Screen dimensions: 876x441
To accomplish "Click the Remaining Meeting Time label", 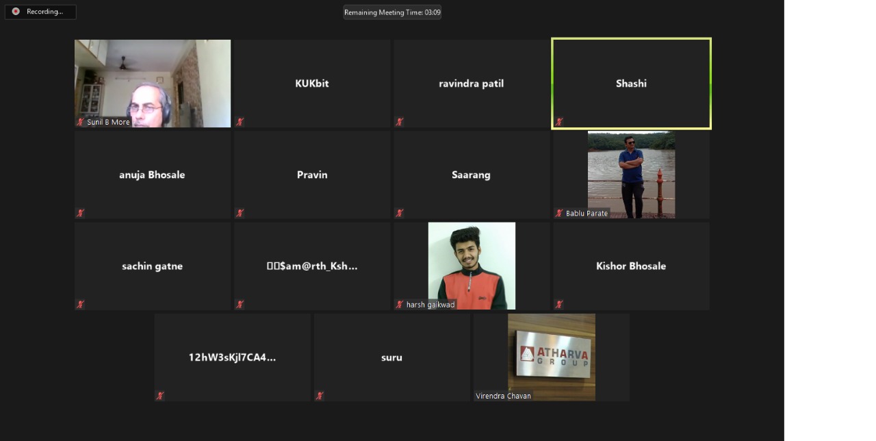I will click(x=392, y=12).
